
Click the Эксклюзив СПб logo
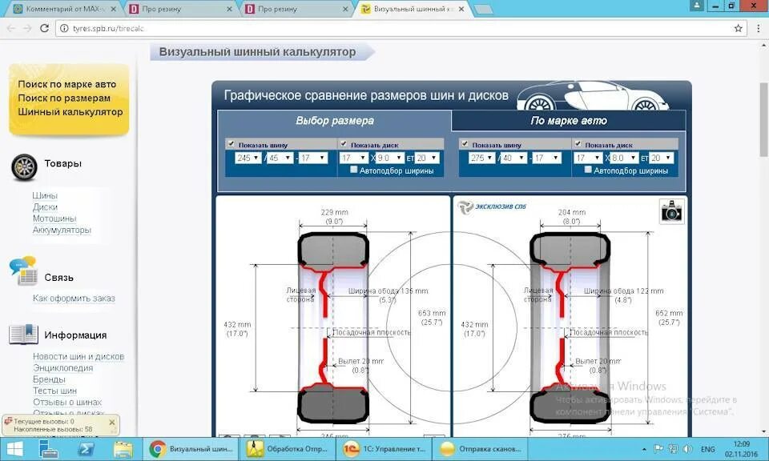tap(491, 206)
